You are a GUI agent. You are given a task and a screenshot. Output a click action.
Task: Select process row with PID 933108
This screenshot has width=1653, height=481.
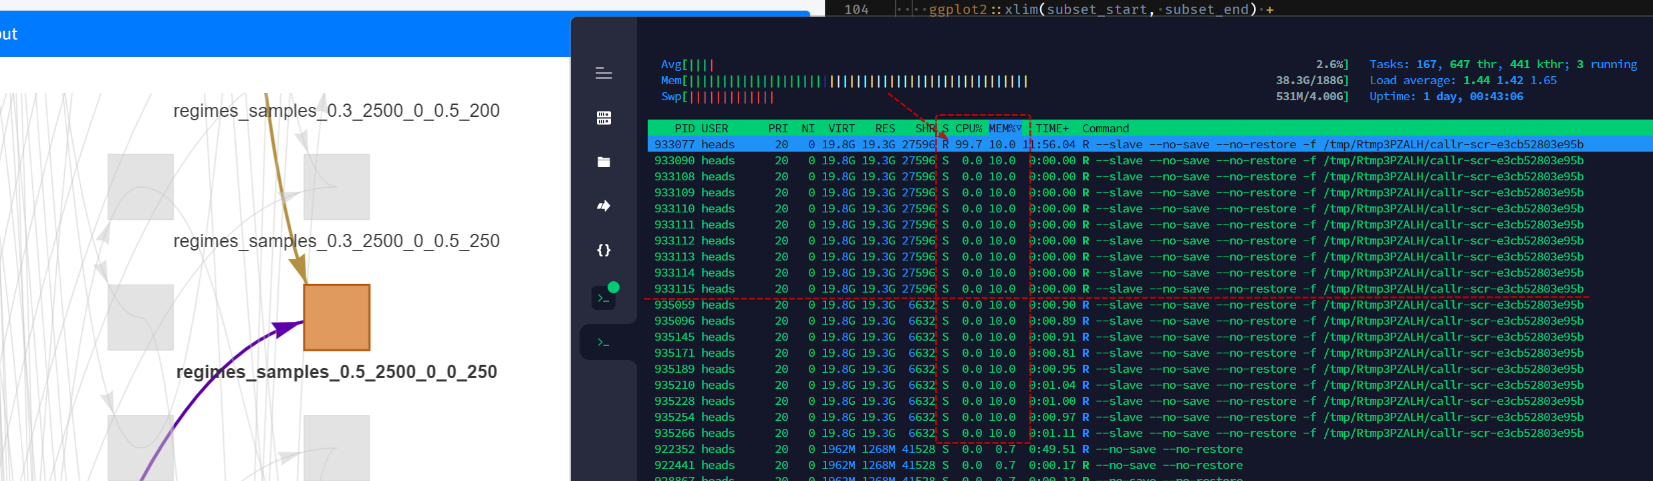point(1150,176)
